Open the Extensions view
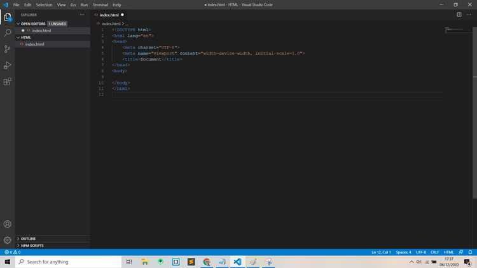This screenshot has height=268, width=477. [7, 81]
